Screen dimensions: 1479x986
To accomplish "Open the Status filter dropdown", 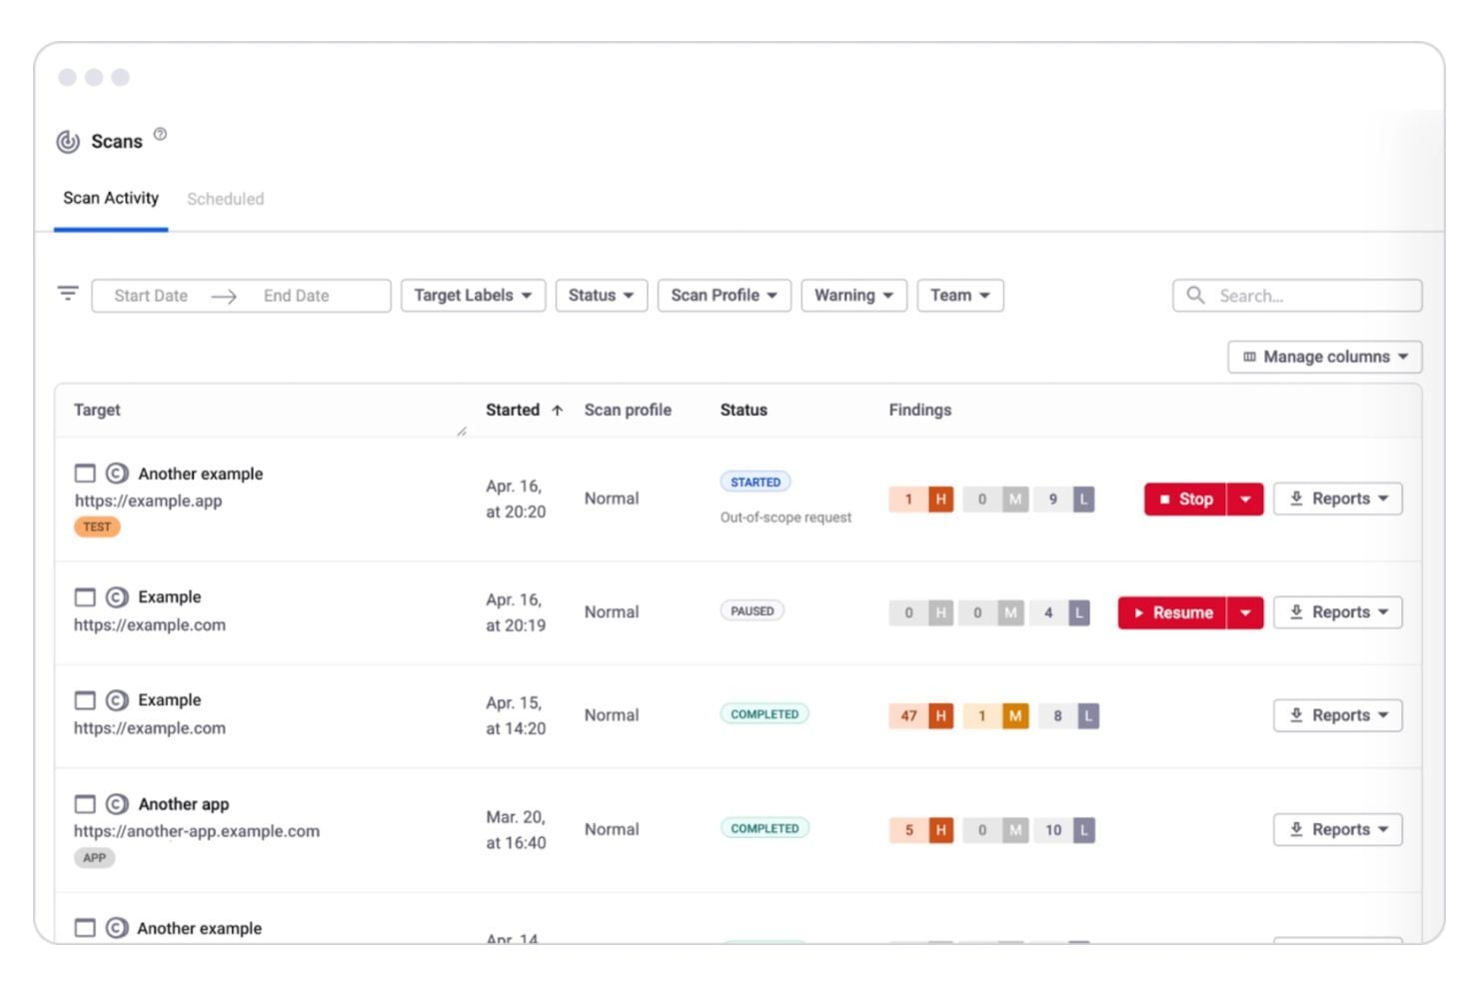I will tap(602, 296).
